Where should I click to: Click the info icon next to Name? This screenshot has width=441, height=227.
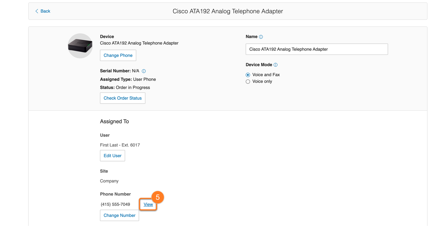[x=261, y=37]
